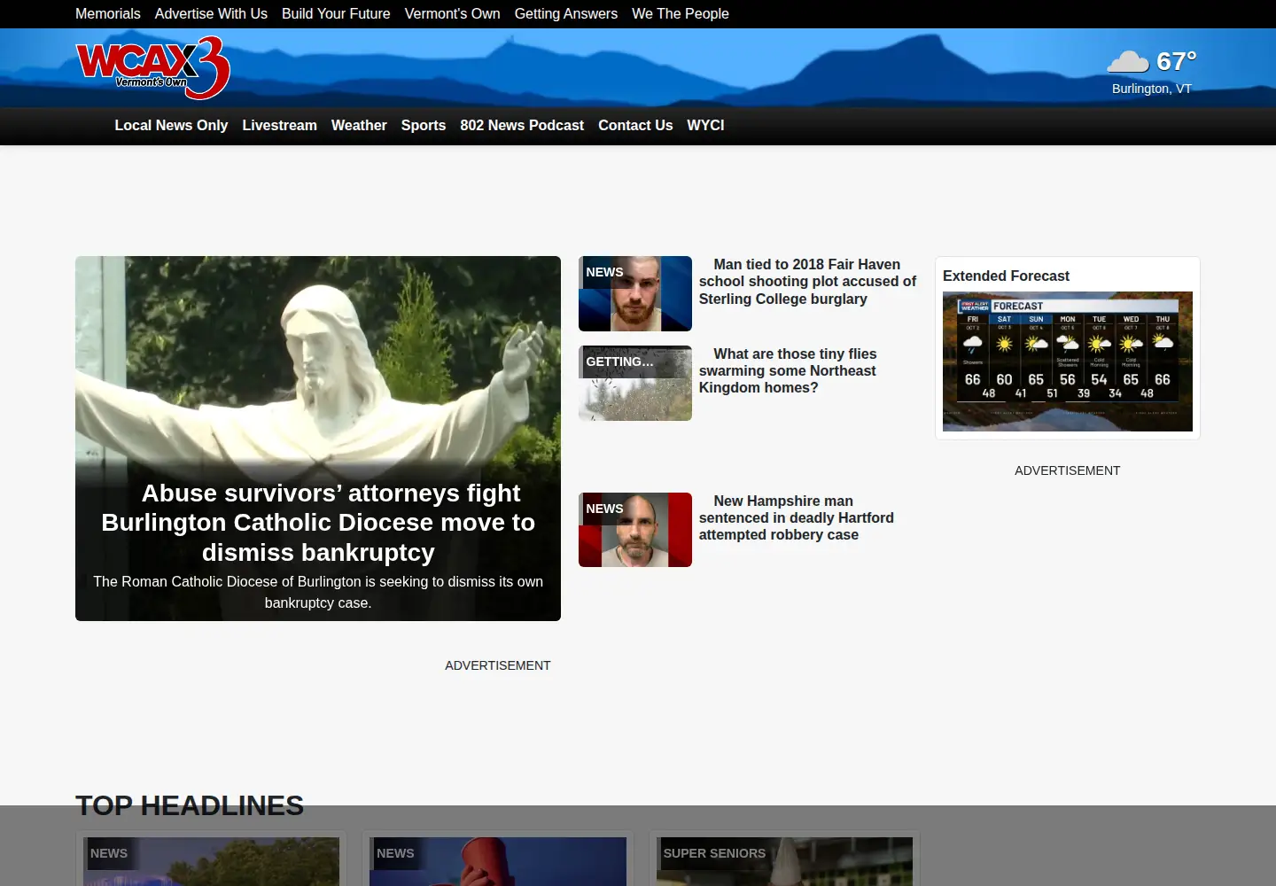Click the TOP HEADLINES heading
Viewport: 1276px width, 886px height.
[x=190, y=805]
